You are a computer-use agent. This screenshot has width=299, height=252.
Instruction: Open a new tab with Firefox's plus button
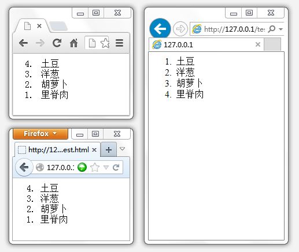coord(109,149)
